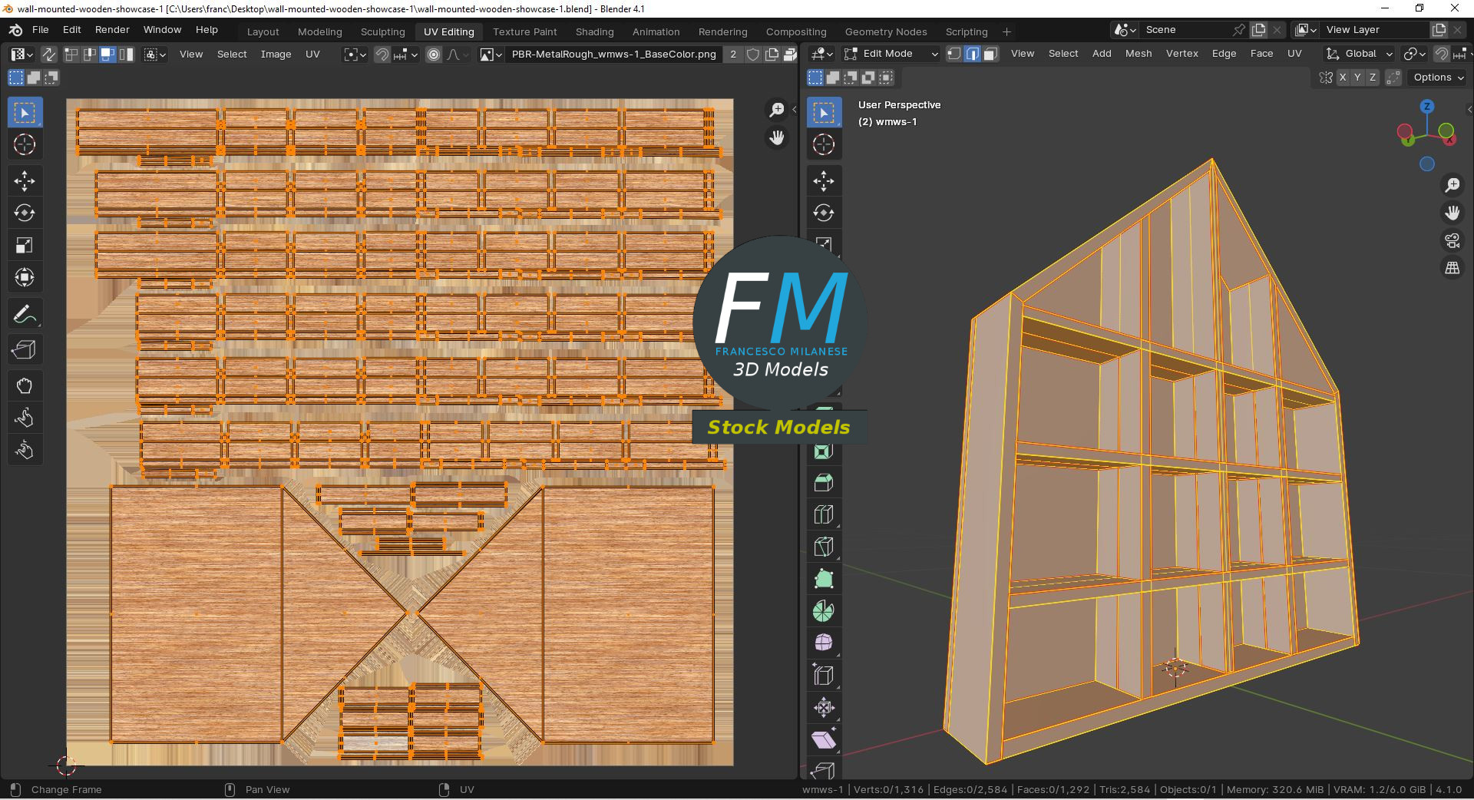Open the Edit Mode dropdown
1474x800 pixels.
(x=891, y=54)
